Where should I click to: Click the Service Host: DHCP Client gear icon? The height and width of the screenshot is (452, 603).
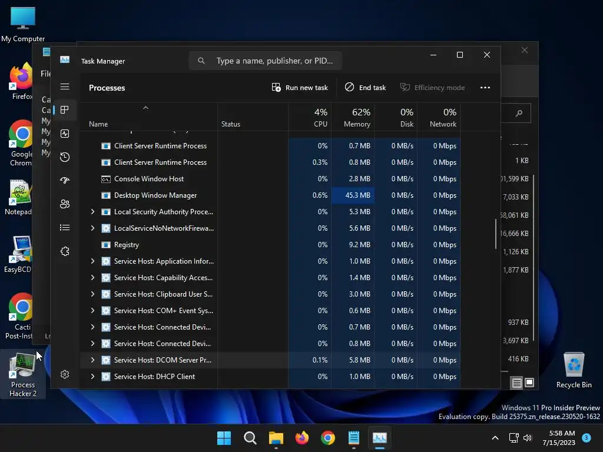[106, 377]
